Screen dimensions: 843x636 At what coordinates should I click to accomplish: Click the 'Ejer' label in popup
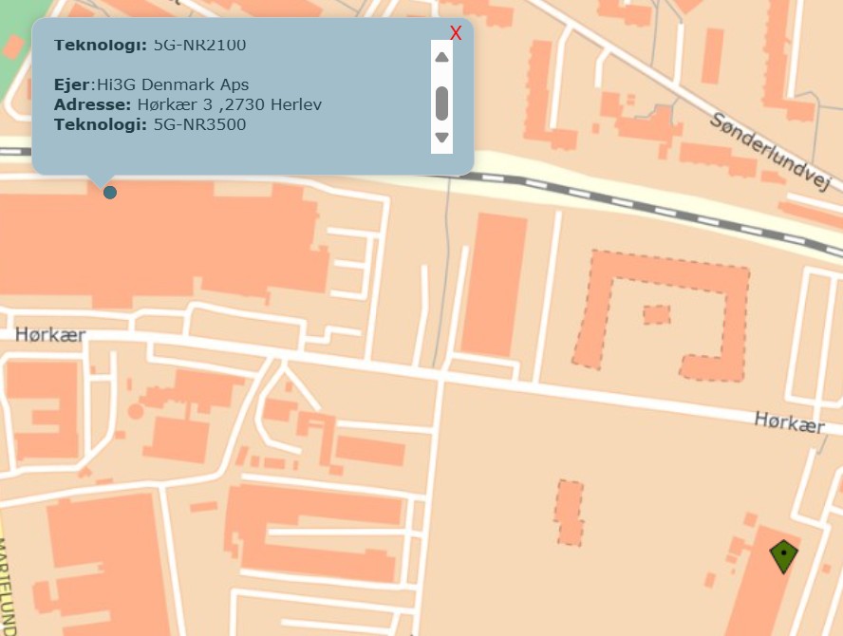[x=71, y=84]
